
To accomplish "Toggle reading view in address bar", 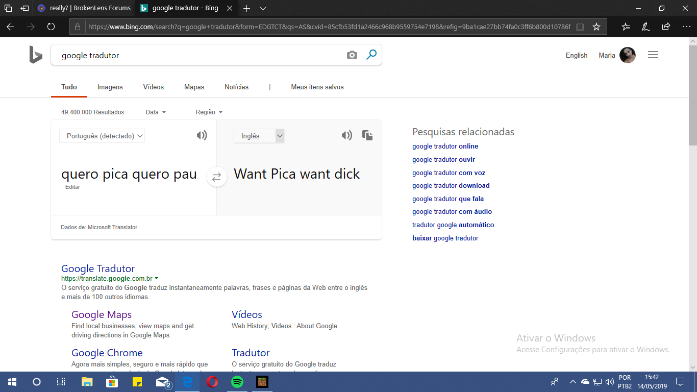I will pyautogui.click(x=580, y=27).
